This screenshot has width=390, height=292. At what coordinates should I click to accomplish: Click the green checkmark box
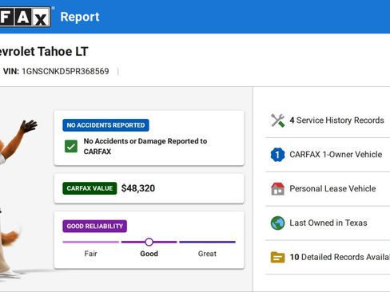(x=71, y=146)
